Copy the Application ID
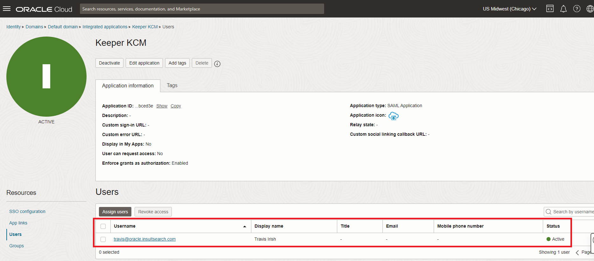The width and height of the screenshot is (594, 261). 176,106
